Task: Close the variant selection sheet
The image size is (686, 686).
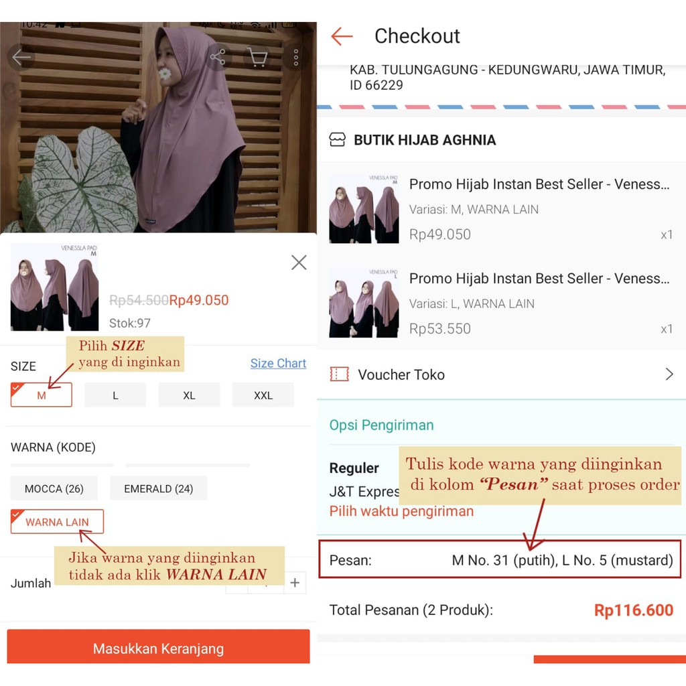Action: 299,262
